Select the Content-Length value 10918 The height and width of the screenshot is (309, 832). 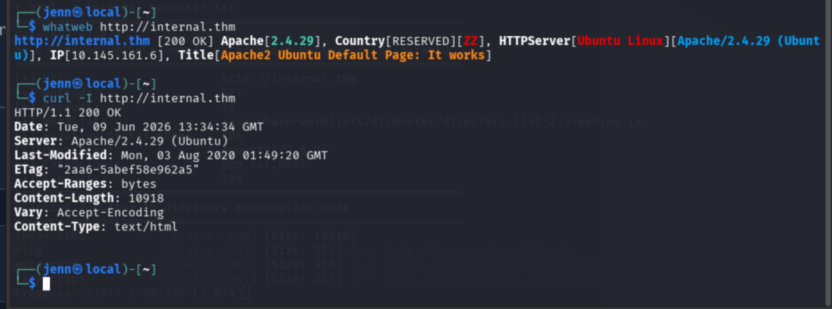[x=146, y=198]
